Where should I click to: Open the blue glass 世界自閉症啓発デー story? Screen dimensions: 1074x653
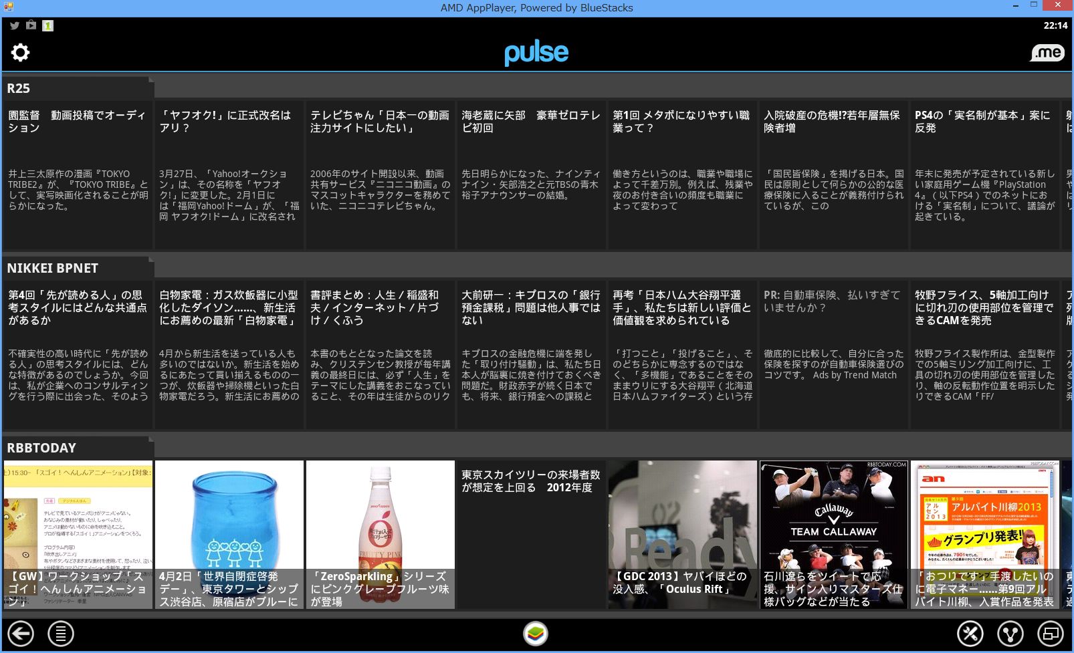click(229, 535)
